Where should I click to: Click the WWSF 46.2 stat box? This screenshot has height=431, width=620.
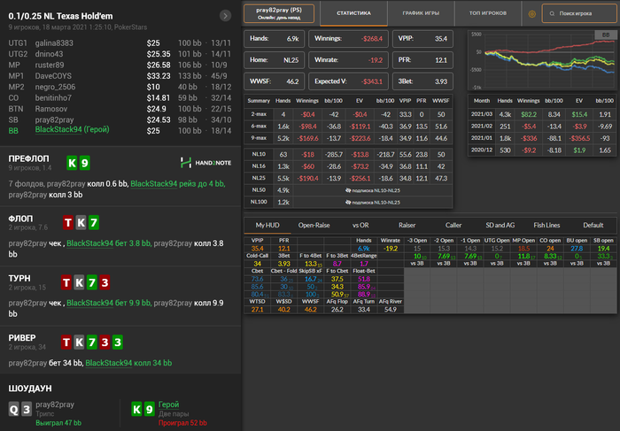tap(274, 81)
